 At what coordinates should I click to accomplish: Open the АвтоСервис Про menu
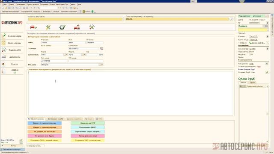62,4
